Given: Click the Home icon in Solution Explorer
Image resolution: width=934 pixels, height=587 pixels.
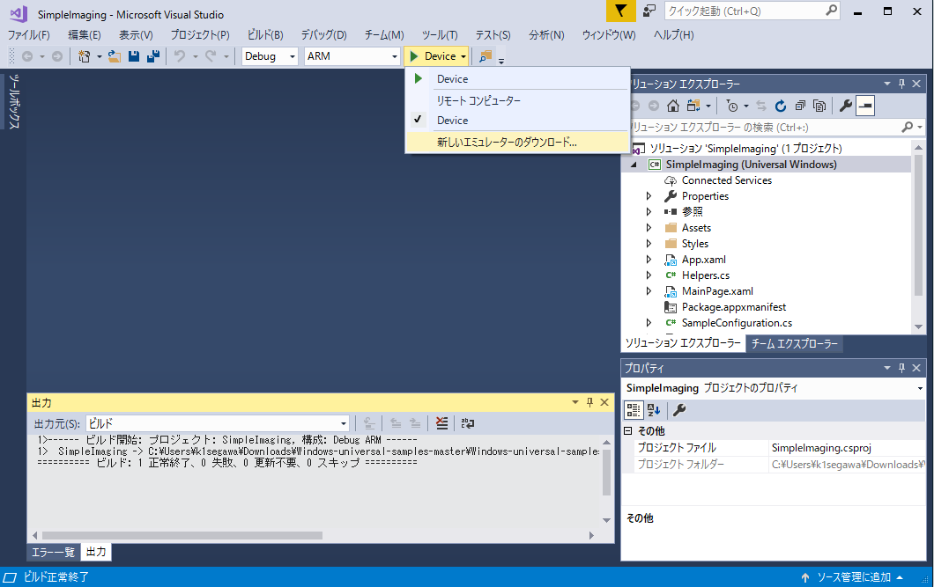Looking at the screenshot, I should coord(672,106).
